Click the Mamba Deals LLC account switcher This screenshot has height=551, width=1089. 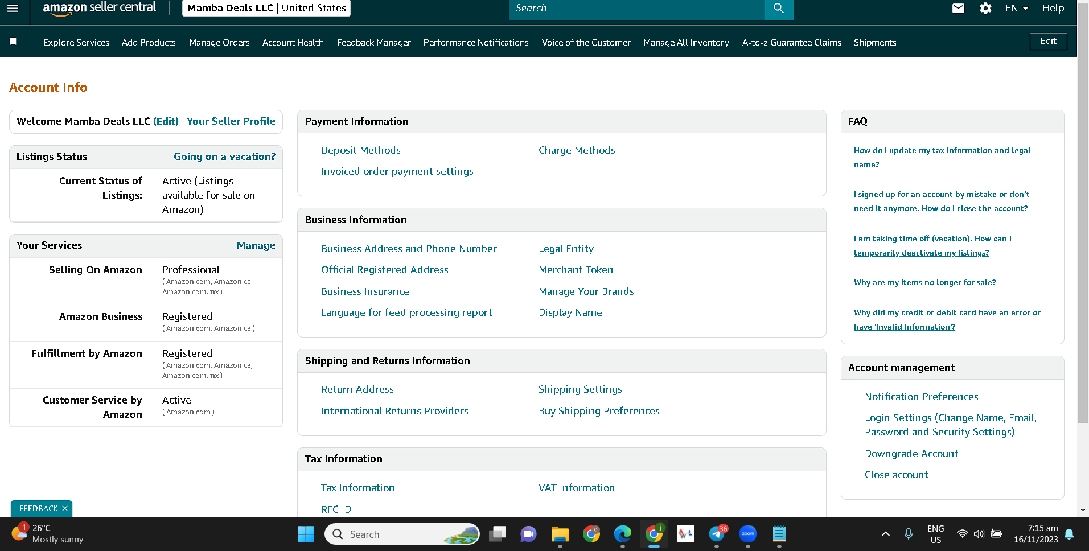(x=266, y=8)
